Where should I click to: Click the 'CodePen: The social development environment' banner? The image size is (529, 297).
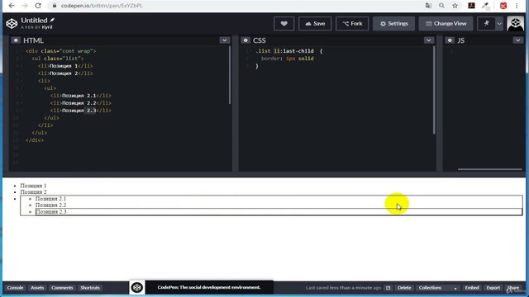pyautogui.click(x=209, y=287)
